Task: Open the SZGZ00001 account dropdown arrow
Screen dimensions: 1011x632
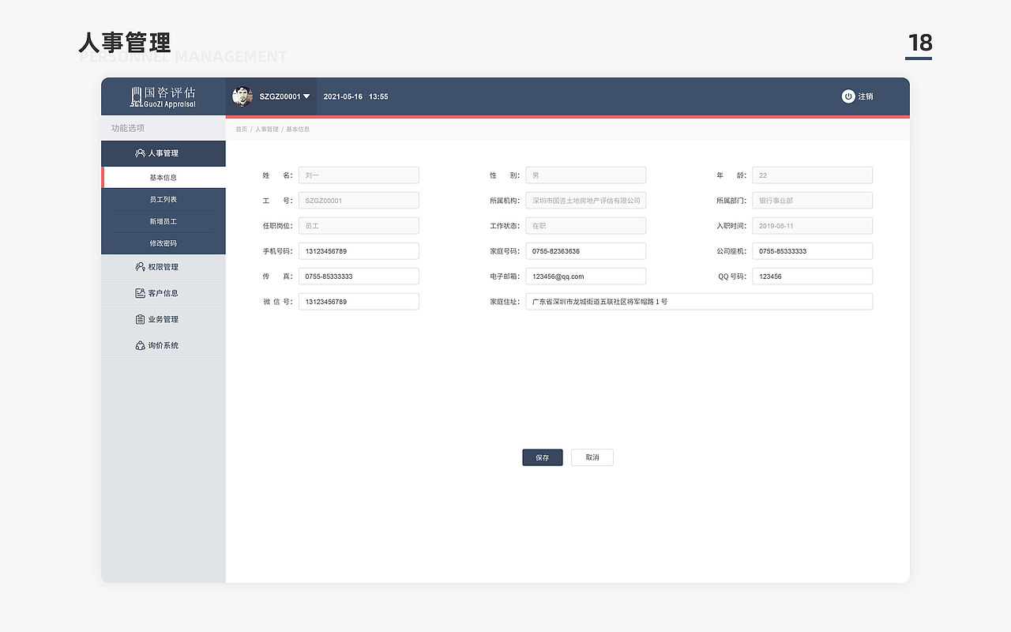Action: [x=306, y=96]
